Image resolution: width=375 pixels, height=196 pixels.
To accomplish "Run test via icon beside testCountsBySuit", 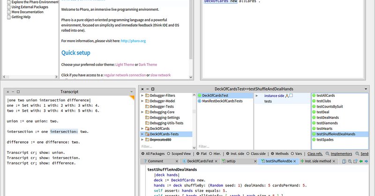I will tap(314, 107).
